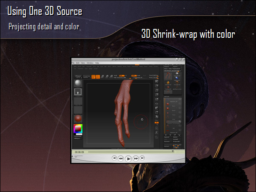Select the SimpleBrush tool icon
256x192 pixels.
tap(168, 83)
